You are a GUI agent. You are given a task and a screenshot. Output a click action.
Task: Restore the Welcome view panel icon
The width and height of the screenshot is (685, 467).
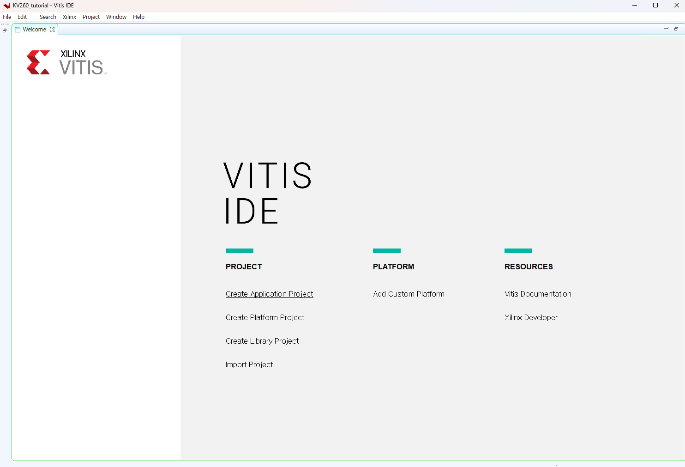click(676, 29)
